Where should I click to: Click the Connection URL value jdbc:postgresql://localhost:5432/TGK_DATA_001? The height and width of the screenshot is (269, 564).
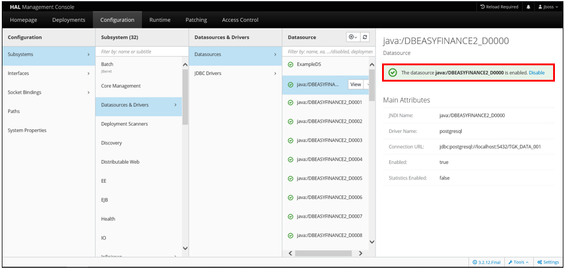pos(490,147)
